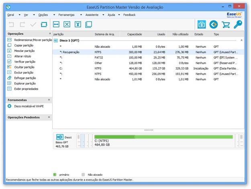This screenshot has height=189, width=251.
Task: Click the gray Não alocado legend swatch
Action: (83, 175)
